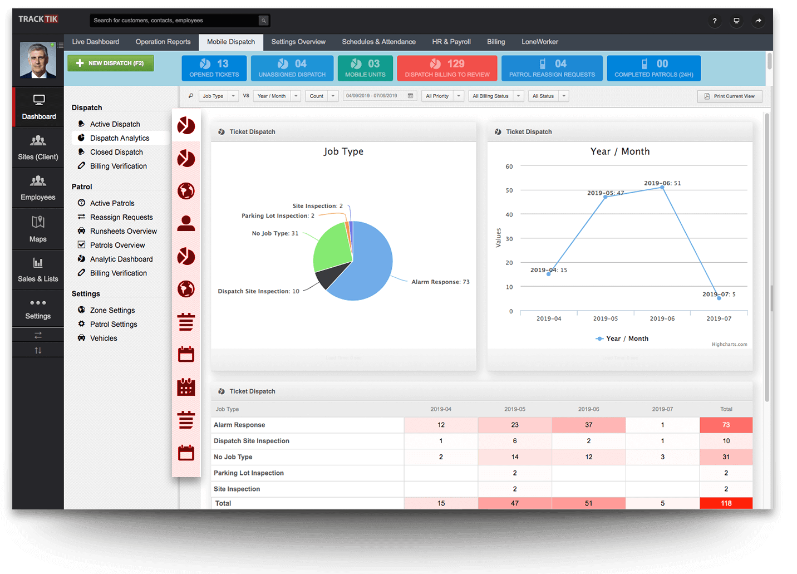Click the monitor icon in top bar
This screenshot has height=574, width=797.
click(x=736, y=21)
